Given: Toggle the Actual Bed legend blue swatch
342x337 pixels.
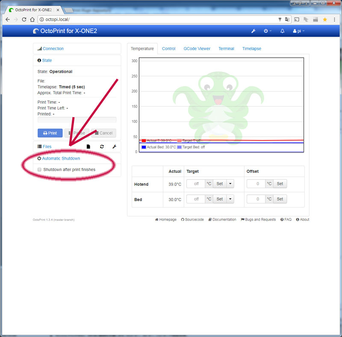Looking at the screenshot, I should (144, 147).
